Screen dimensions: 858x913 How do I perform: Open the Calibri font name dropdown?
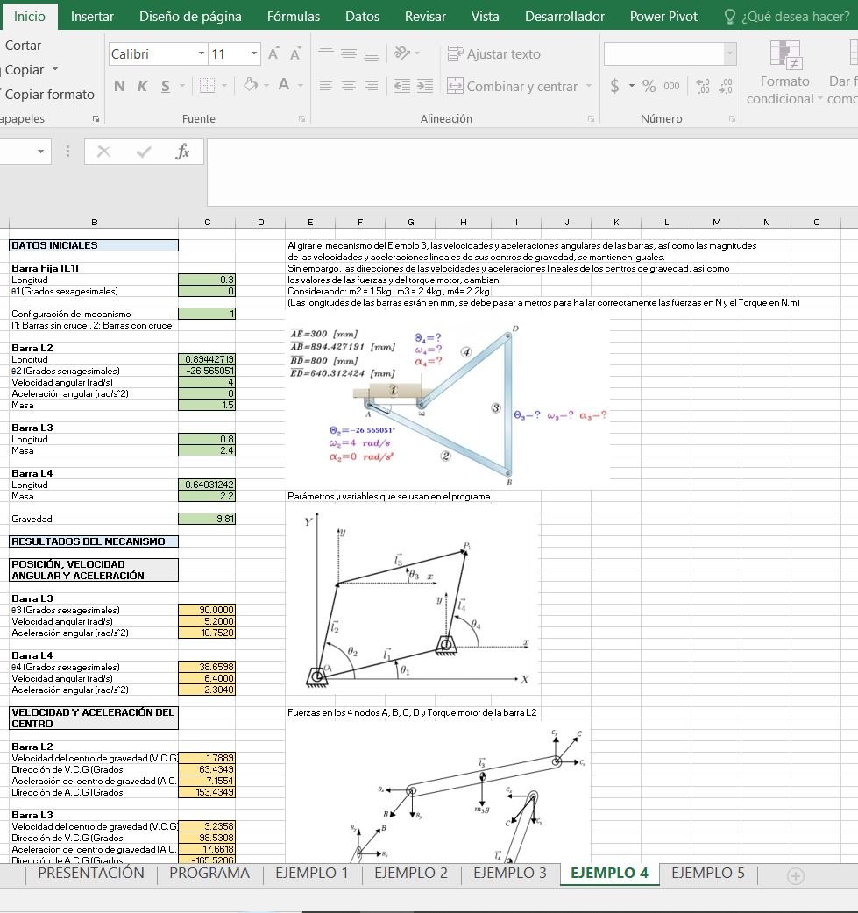point(201,54)
